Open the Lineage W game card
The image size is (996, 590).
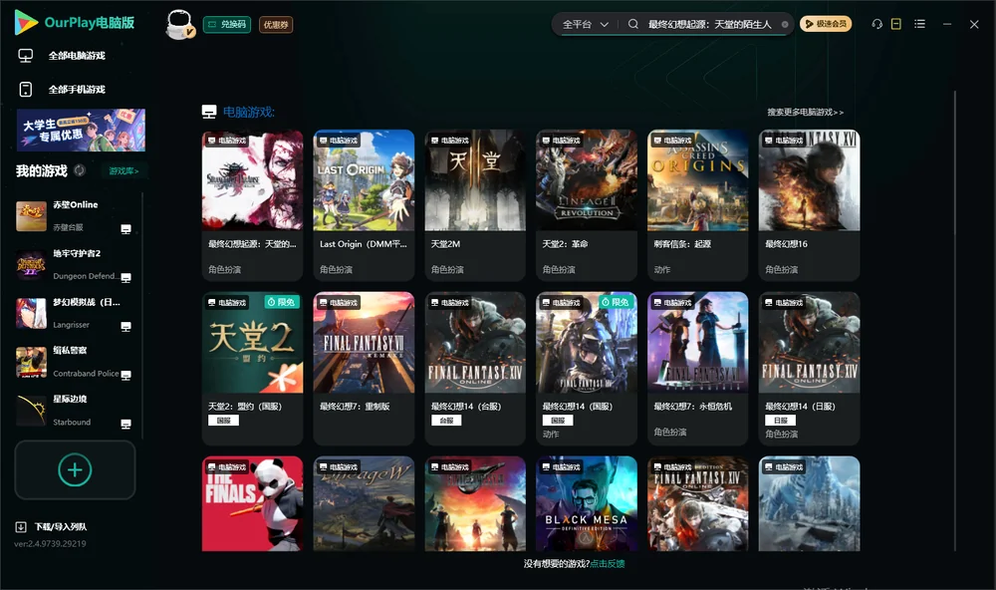coord(364,503)
